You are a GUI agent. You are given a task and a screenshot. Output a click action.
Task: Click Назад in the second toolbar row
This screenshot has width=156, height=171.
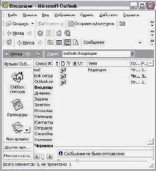15,33
